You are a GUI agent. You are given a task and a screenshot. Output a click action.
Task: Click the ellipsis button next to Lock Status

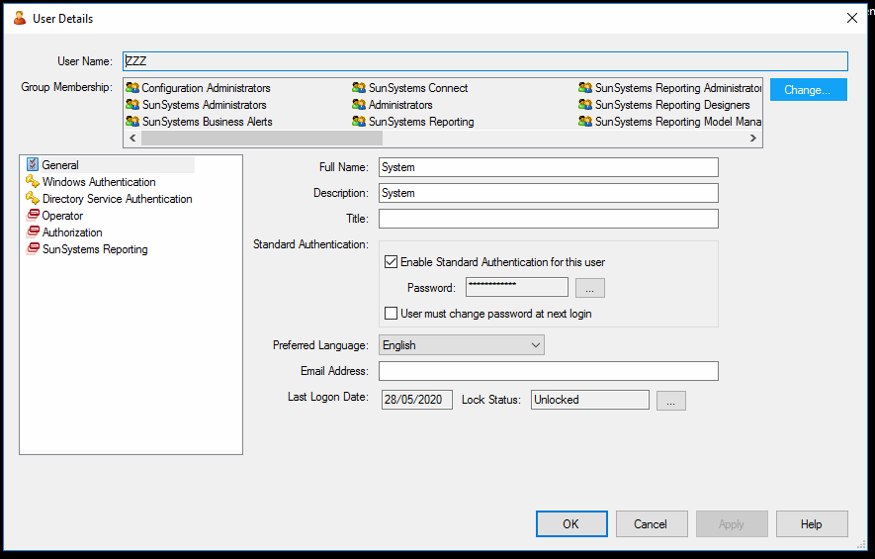(670, 401)
